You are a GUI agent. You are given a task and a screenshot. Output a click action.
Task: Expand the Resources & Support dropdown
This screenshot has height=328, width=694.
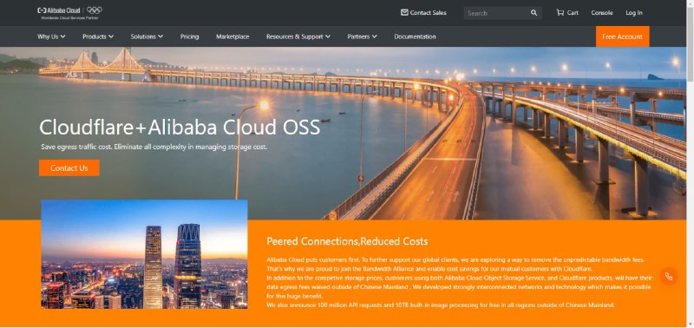298,36
